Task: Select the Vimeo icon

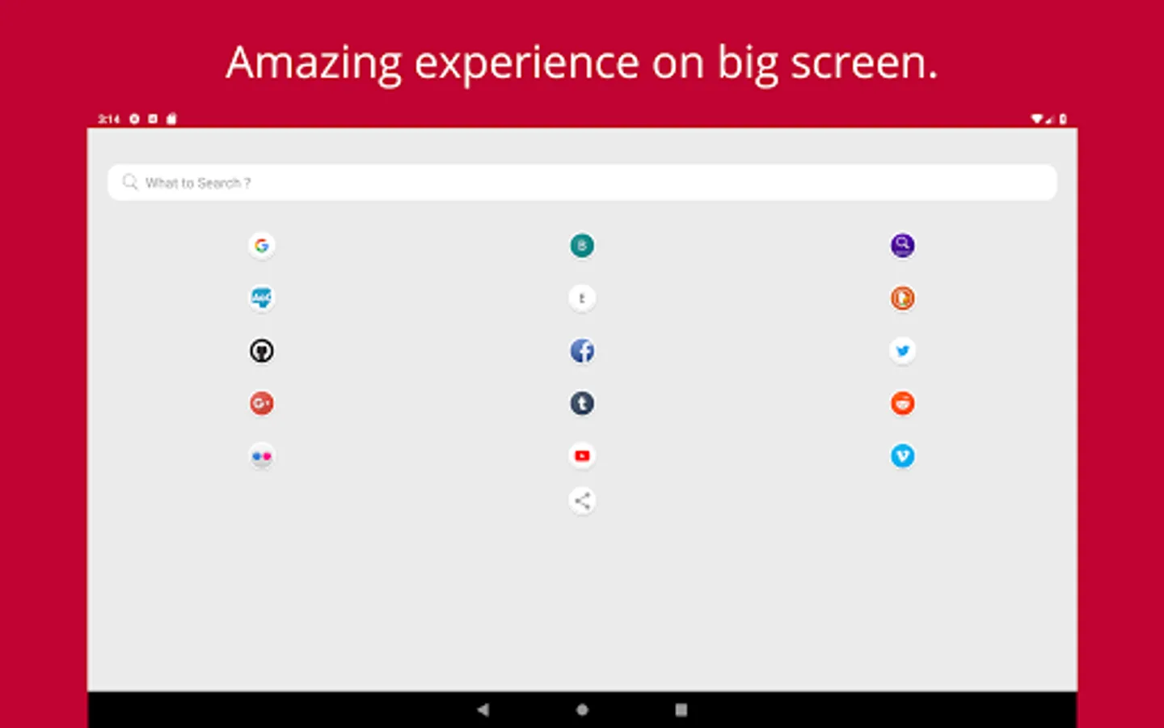Action: pos(902,456)
